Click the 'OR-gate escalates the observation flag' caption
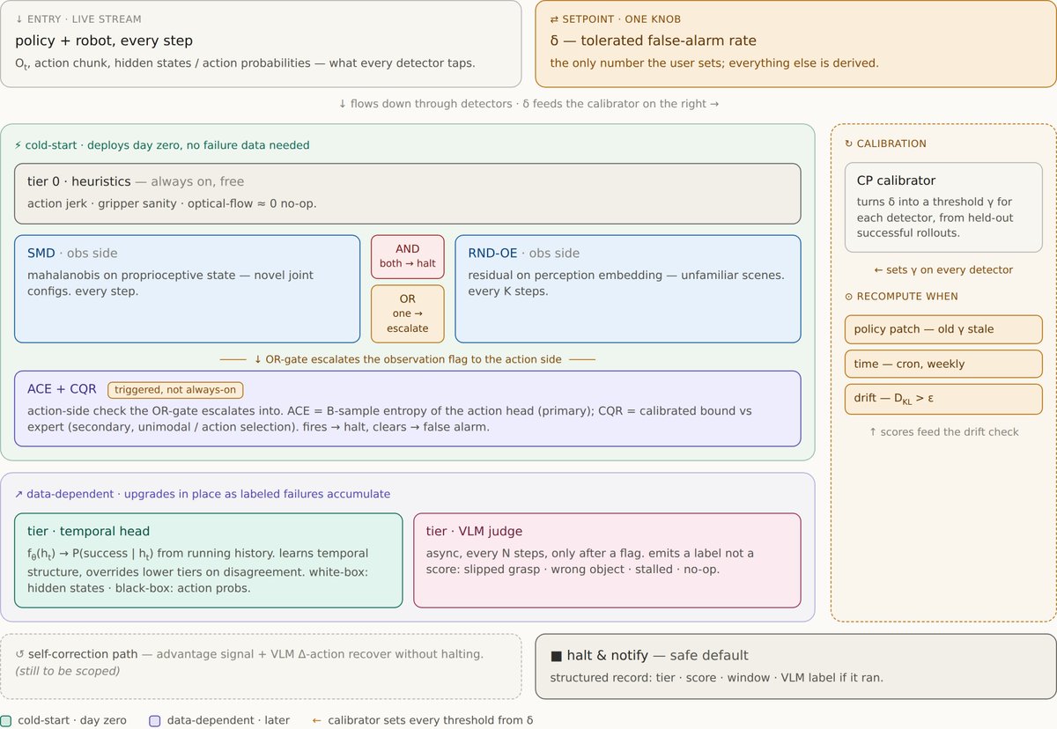Screen dimensions: 1057x729 pos(407,358)
